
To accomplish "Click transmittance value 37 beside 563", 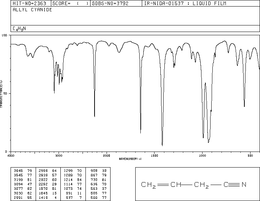I will (104, 189).
